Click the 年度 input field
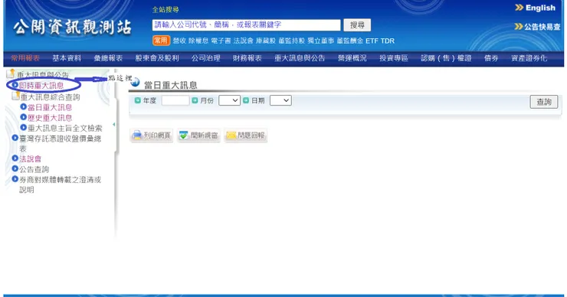Image resolution: width=567 pixels, height=297 pixels. [175, 100]
